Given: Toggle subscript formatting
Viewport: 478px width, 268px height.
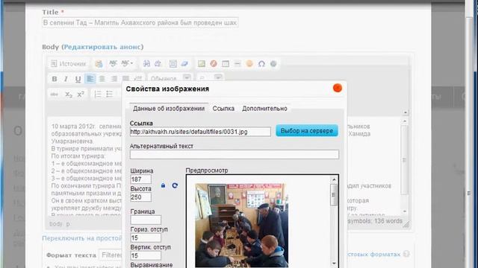Looking at the screenshot, I should [x=69, y=95].
